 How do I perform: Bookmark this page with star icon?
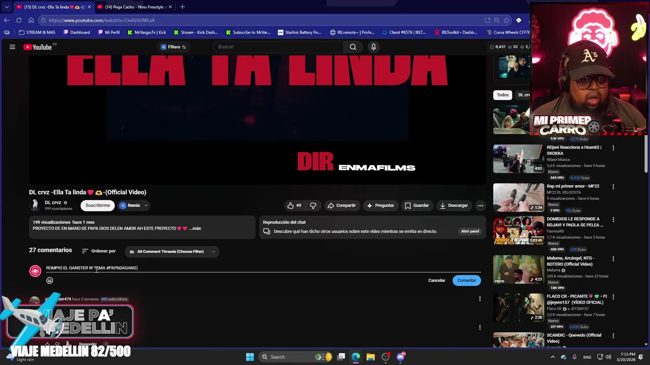tap(506, 20)
